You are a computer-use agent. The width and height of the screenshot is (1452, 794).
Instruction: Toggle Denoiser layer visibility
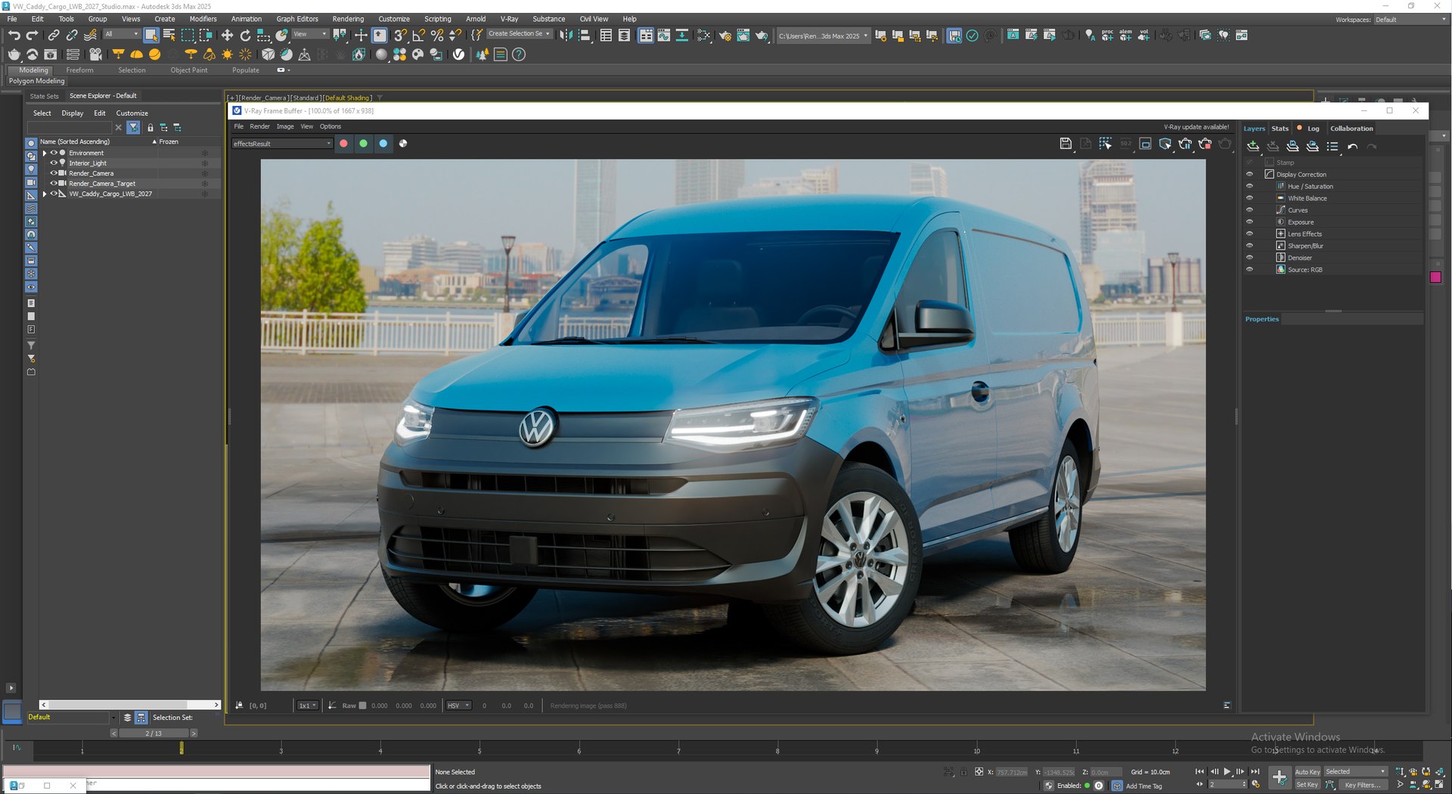[1249, 258]
